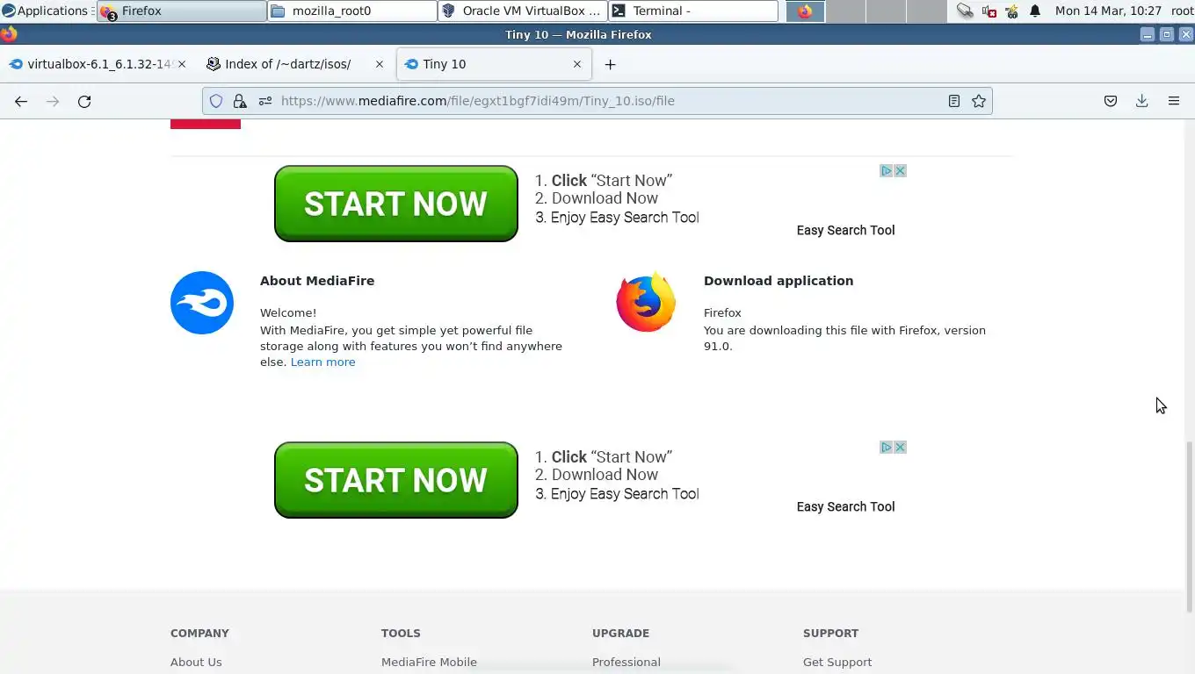Reload the current page
Viewport: 1195px width, 674px height.
tap(84, 101)
